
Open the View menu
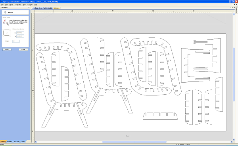tap(24, 5)
